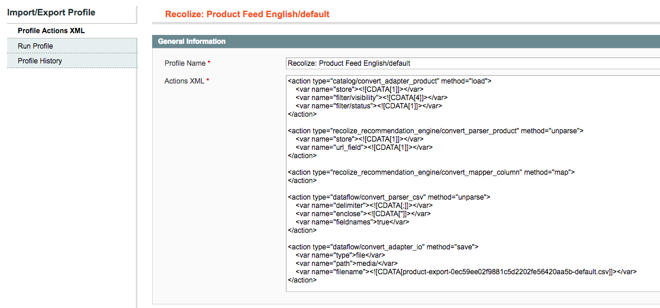Click the fieldnames true var line
Image resolution: width=660 pixels, height=308 pixels.
[352, 222]
